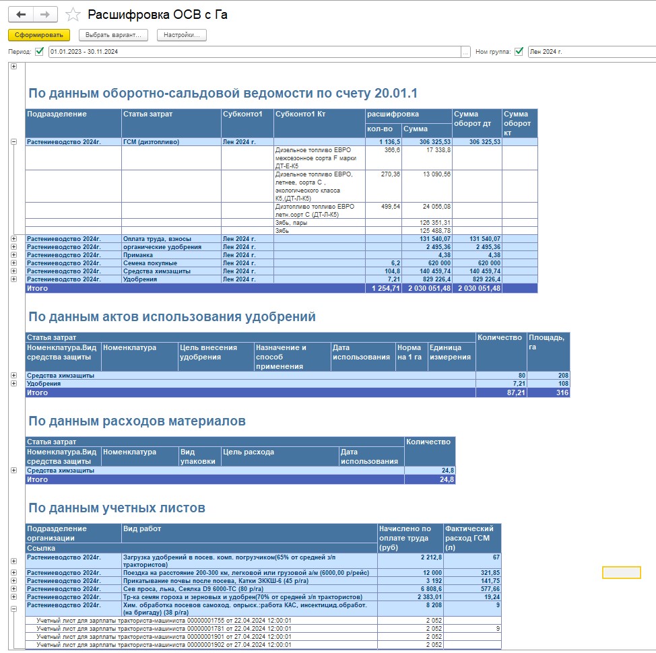Click the back navigation arrow
The height and width of the screenshot is (653, 656).
(21, 14)
